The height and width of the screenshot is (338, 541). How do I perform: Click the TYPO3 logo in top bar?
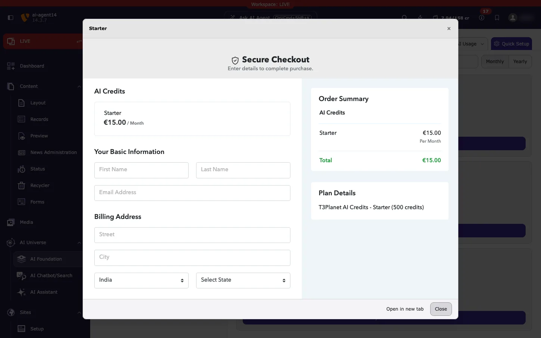pyautogui.click(x=25, y=18)
